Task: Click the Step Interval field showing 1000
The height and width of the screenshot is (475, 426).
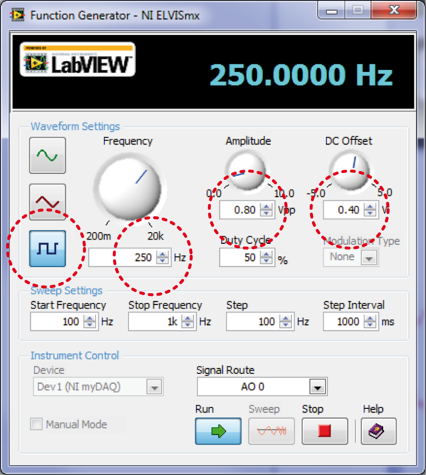Action: tap(344, 322)
